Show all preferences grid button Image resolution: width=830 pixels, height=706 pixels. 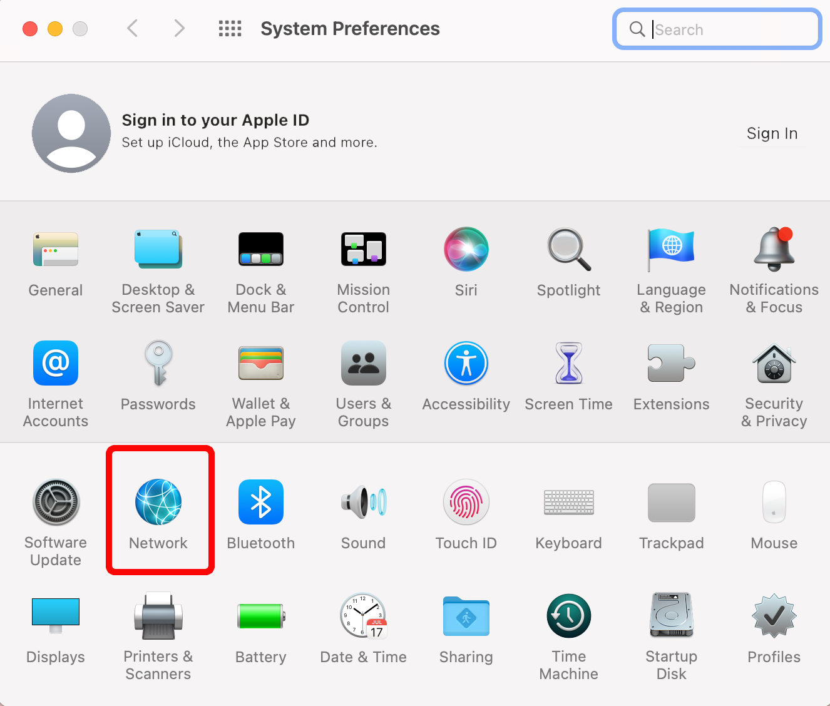click(230, 28)
